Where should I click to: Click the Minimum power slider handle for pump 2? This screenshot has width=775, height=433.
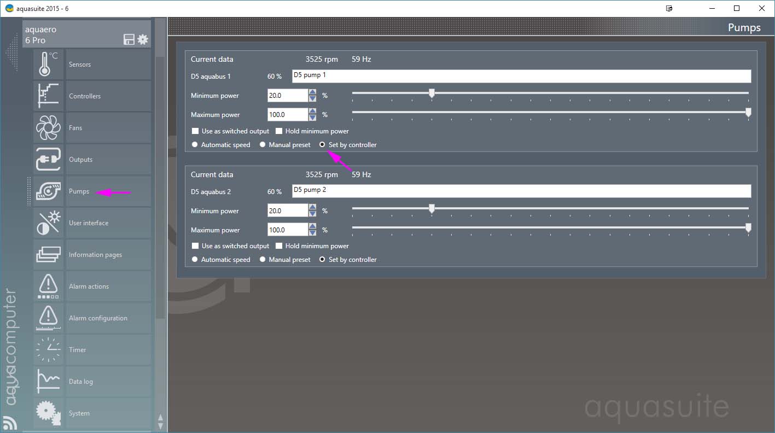point(432,208)
